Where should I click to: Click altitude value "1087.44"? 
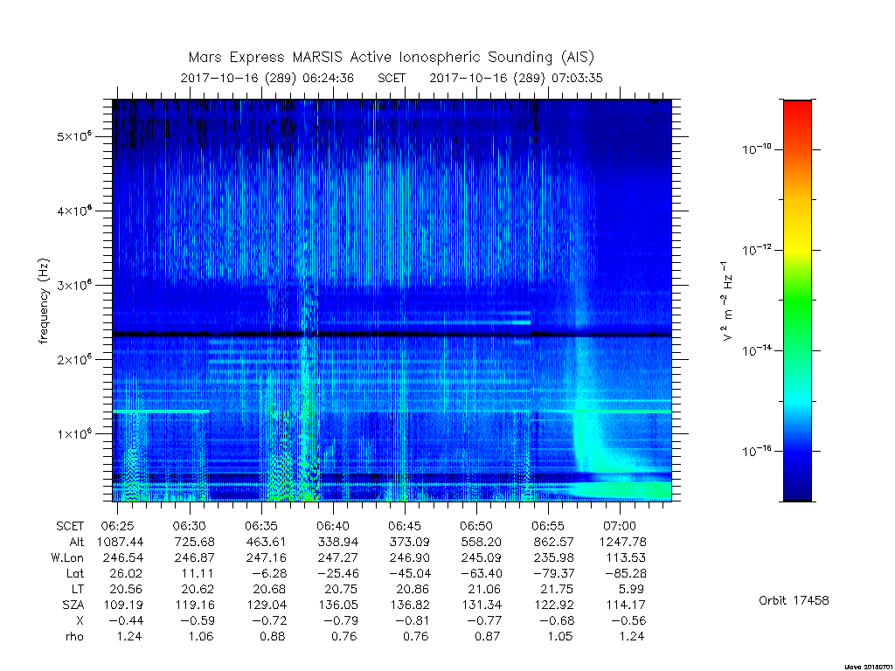pyautogui.click(x=121, y=542)
